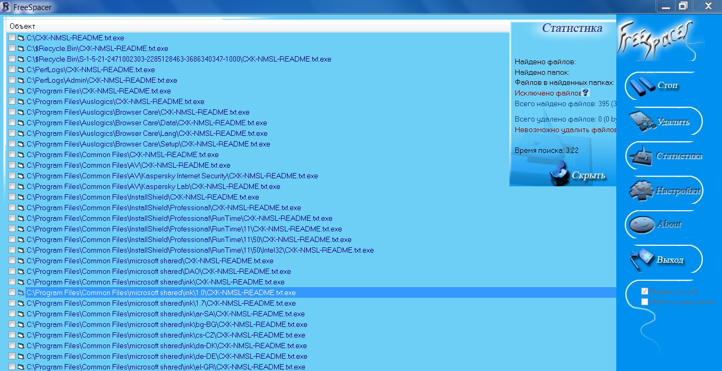Image resolution: width=722 pixels, height=371 pixels.
Task: Restore the FreeSpacer window size
Action: tap(683, 6)
